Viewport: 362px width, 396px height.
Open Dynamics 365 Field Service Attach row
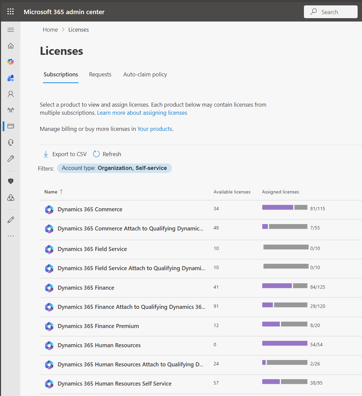(x=131, y=268)
